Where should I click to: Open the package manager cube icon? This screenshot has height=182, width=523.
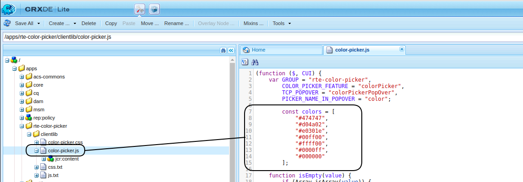(x=154, y=9)
